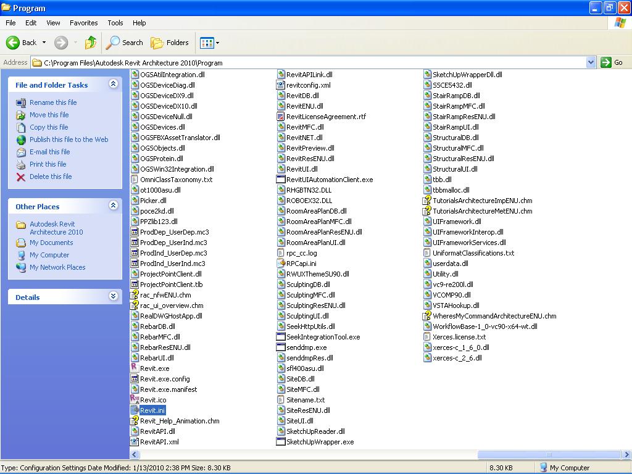Image resolution: width=632 pixels, height=474 pixels.
Task: Click the horizontal scrollbar thumb
Action: [x=549, y=454]
